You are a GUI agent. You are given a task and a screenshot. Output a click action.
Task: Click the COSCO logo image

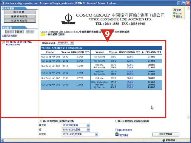point(68,19)
